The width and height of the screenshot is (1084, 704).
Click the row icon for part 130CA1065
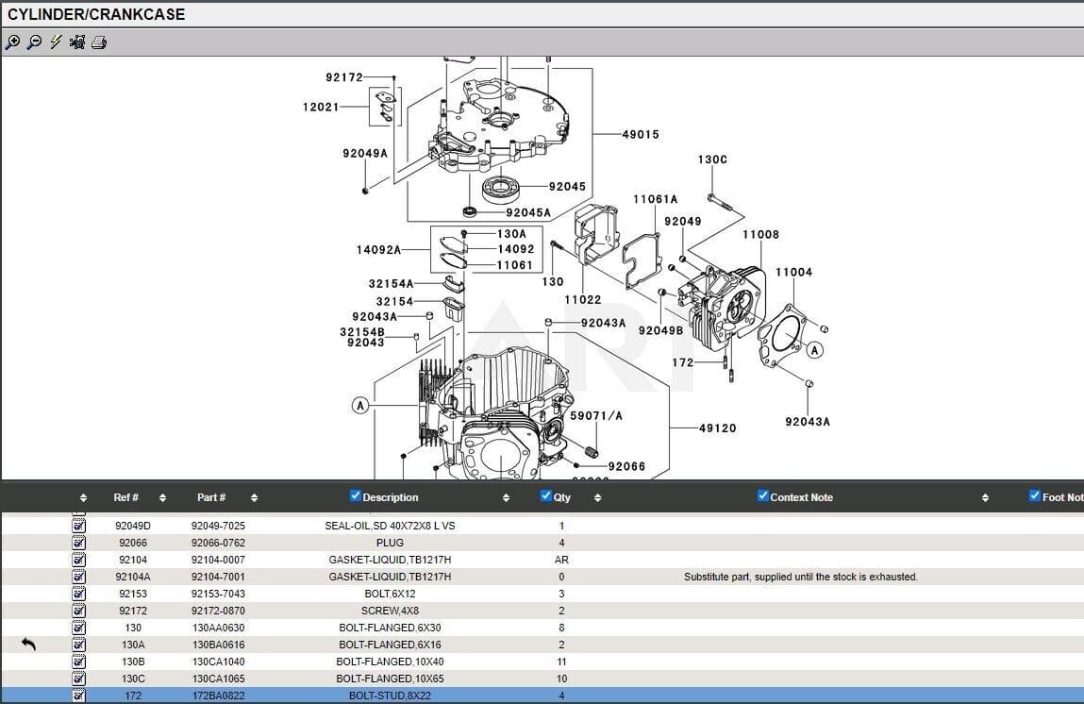click(78, 679)
